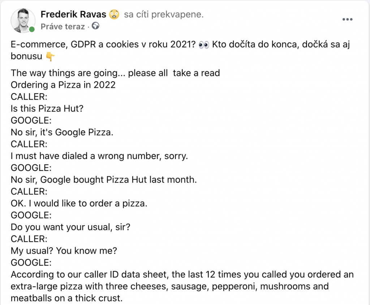Click the "According to our caller ID" paragraph

click(182, 286)
